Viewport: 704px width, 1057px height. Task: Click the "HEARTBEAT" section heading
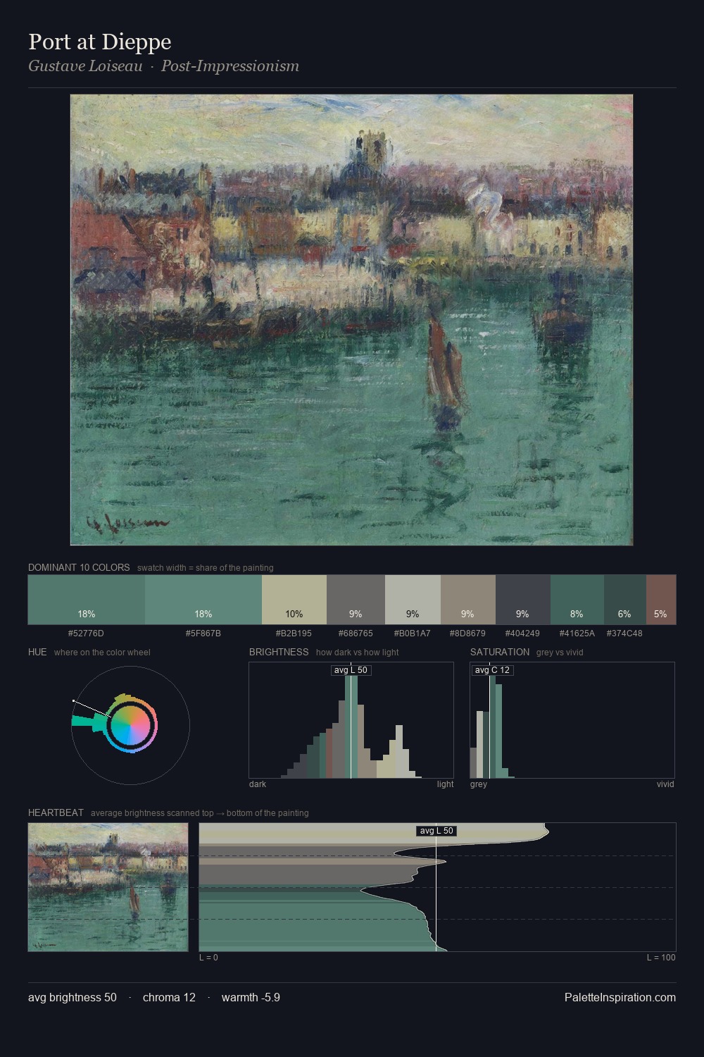(x=56, y=813)
